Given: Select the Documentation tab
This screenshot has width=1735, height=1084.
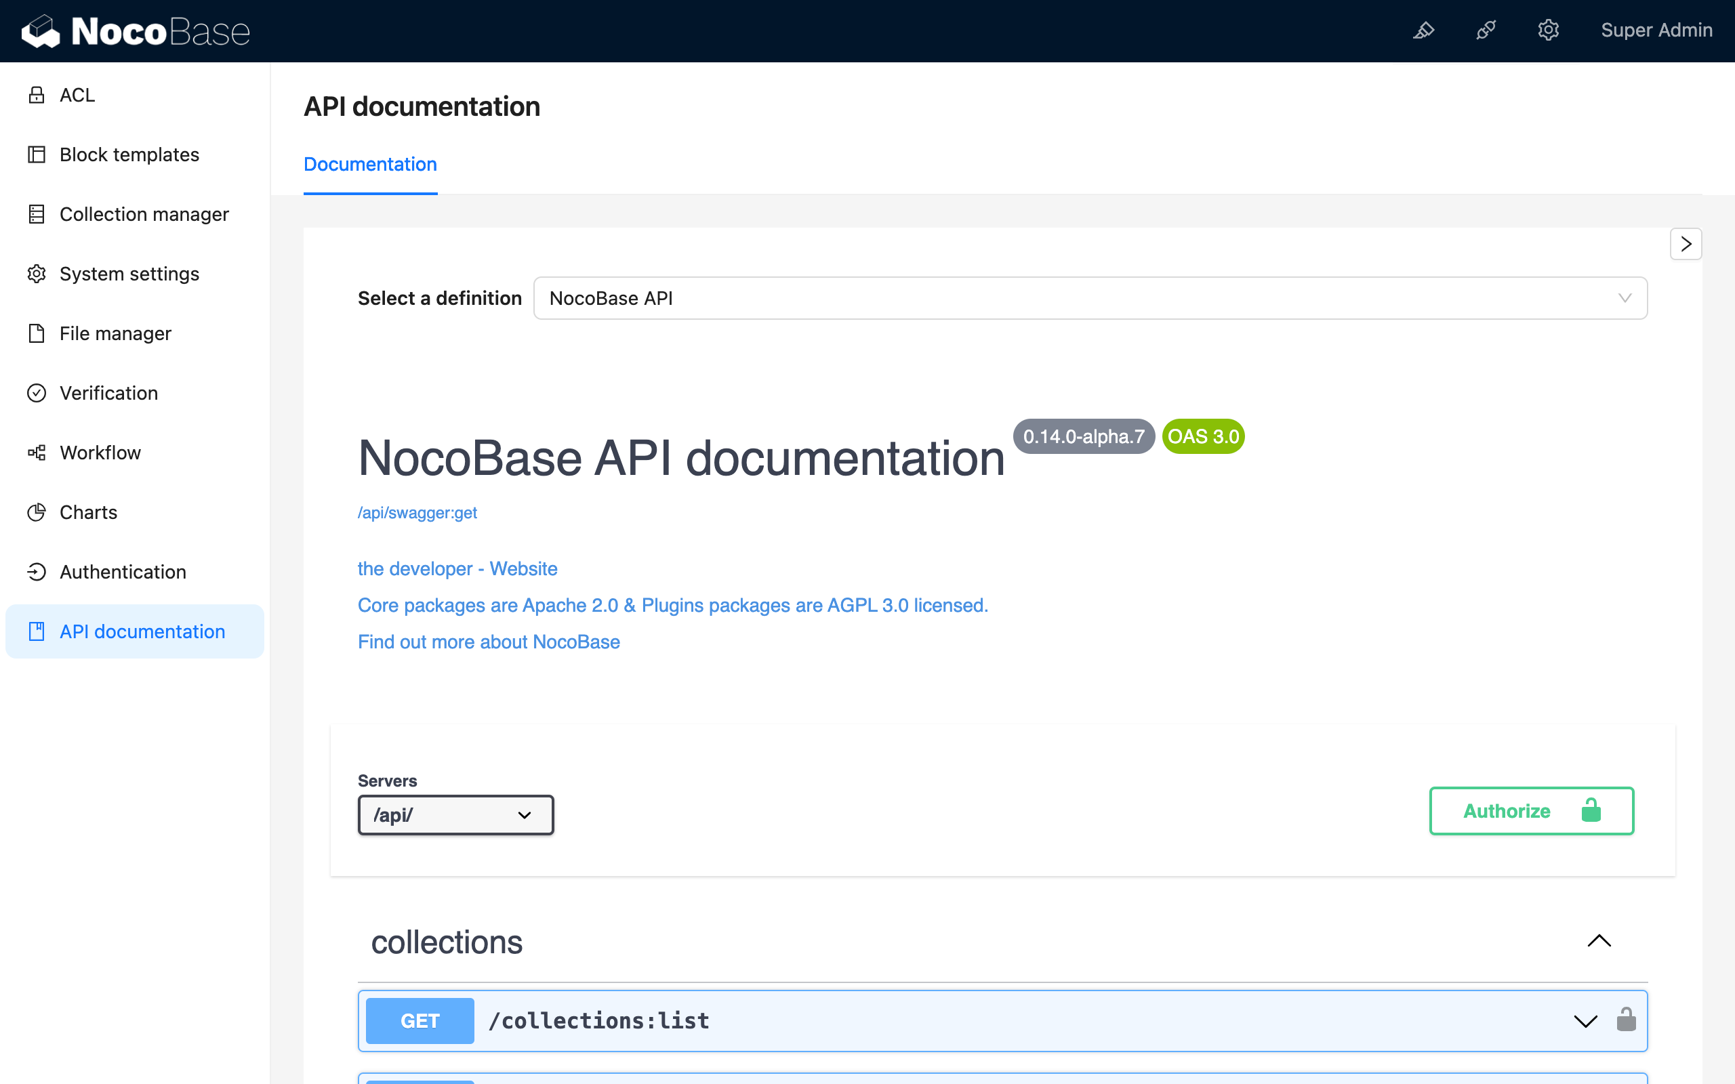Looking at the screenshot, I should tap(370, 164).
